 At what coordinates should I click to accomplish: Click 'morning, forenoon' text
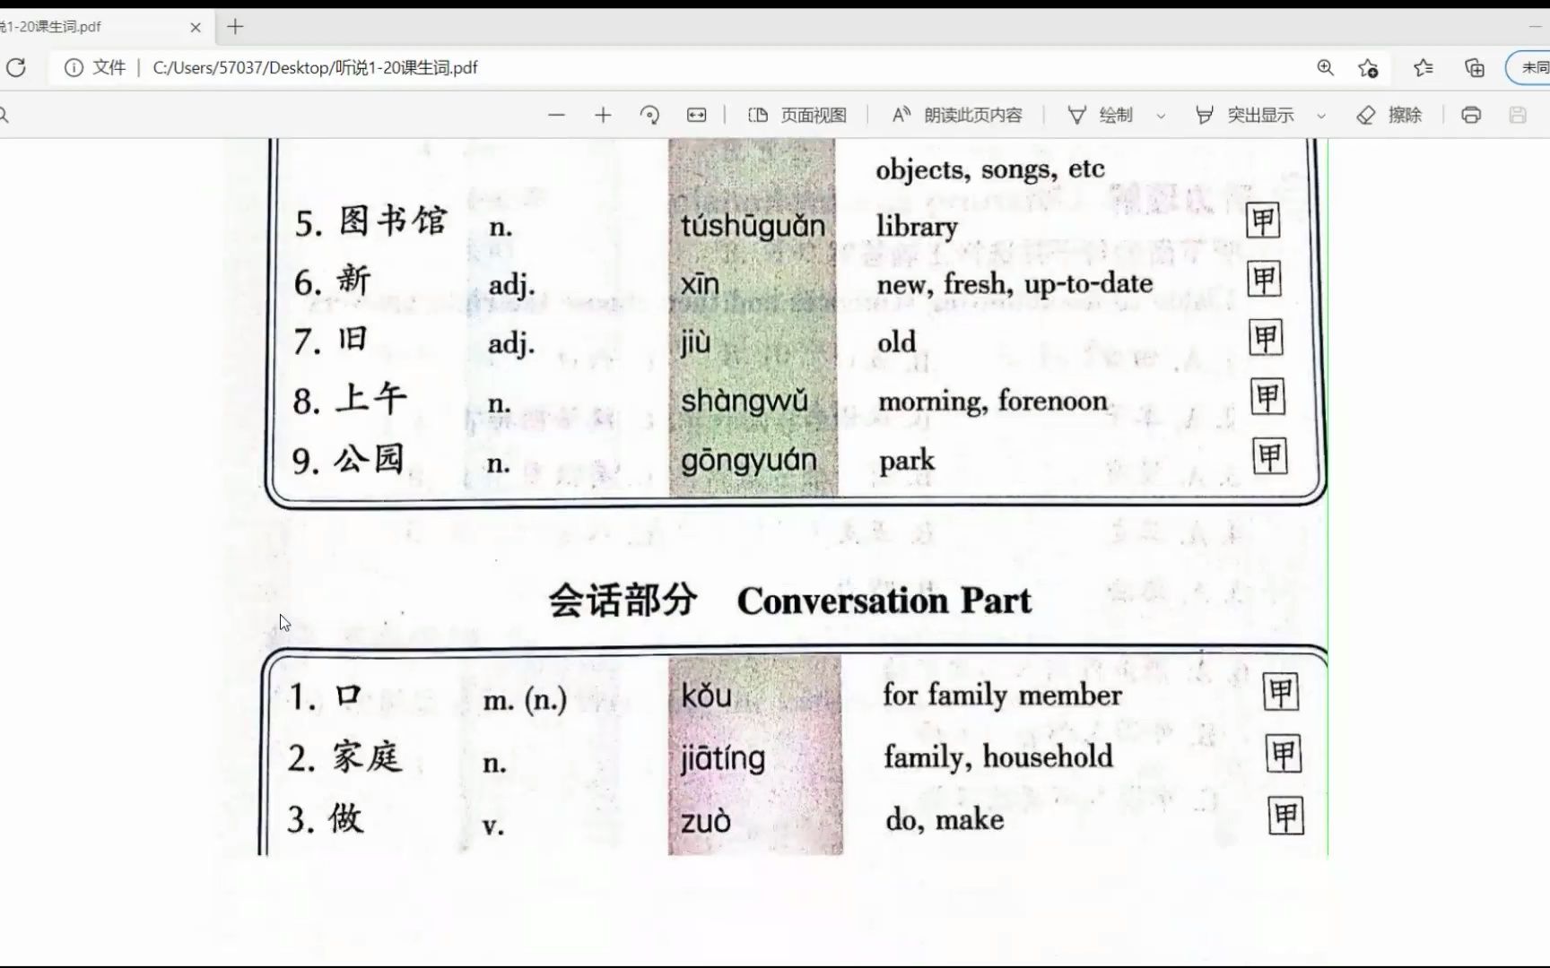click(992, 401)
